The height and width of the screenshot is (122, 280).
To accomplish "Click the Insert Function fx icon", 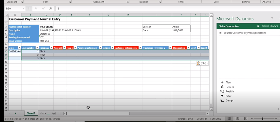I will [x=51, y=8].
